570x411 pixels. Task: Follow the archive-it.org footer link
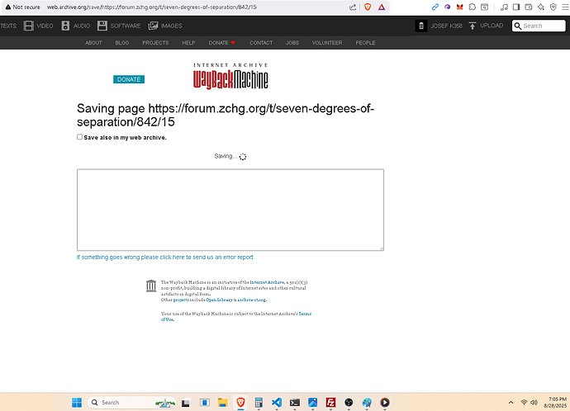252,300
